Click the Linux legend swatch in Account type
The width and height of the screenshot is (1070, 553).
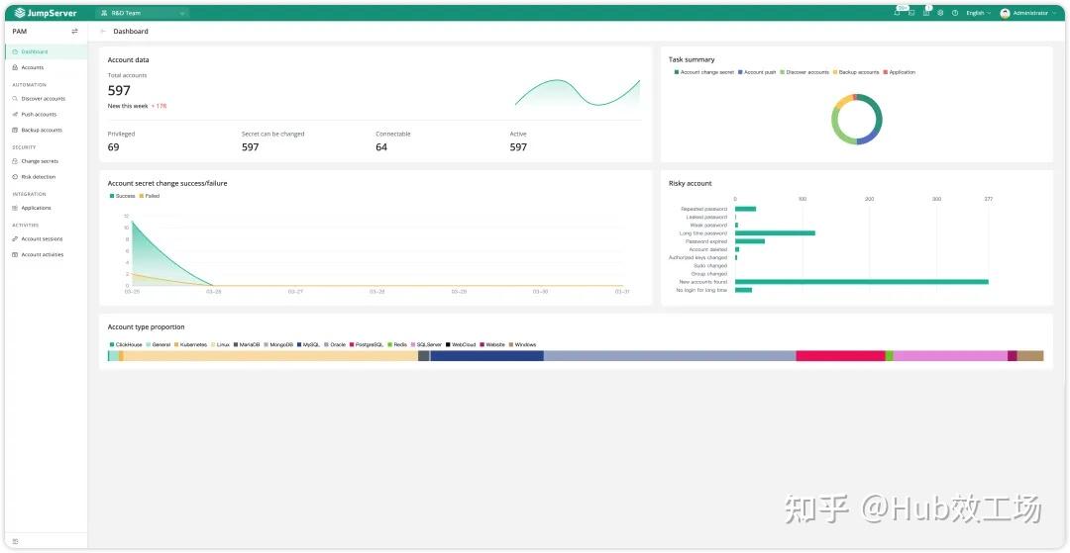(x=214, y=344)
